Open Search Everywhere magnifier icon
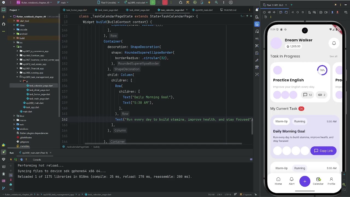This screenshot has width=350, height=197. coord(216,2)
